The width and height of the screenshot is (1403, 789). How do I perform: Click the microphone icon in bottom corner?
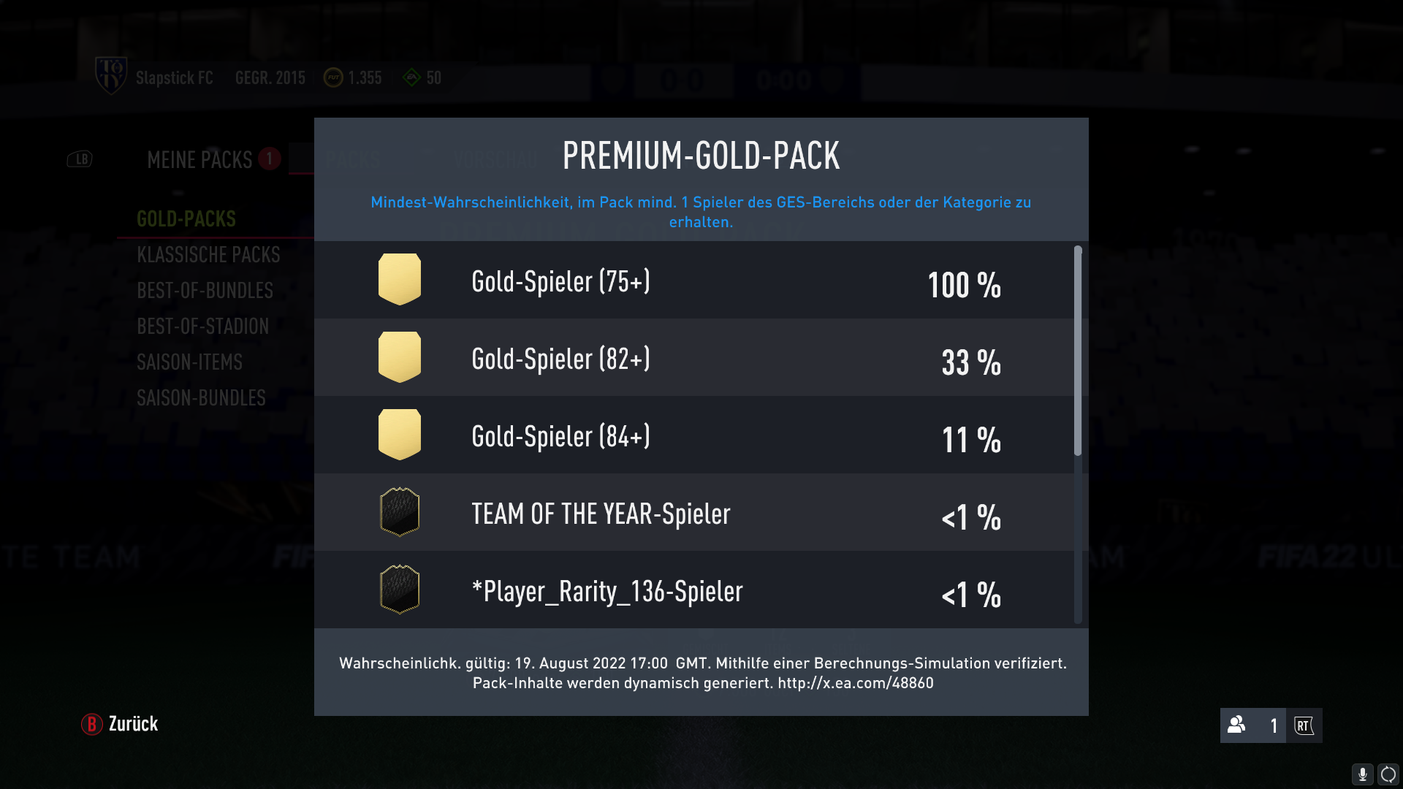[x=1362, y=774]
